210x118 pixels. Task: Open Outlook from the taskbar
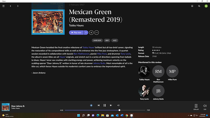tap(117, 116)
